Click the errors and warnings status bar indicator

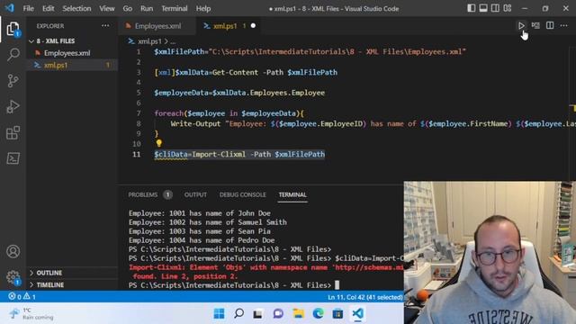tap(22, 296)
